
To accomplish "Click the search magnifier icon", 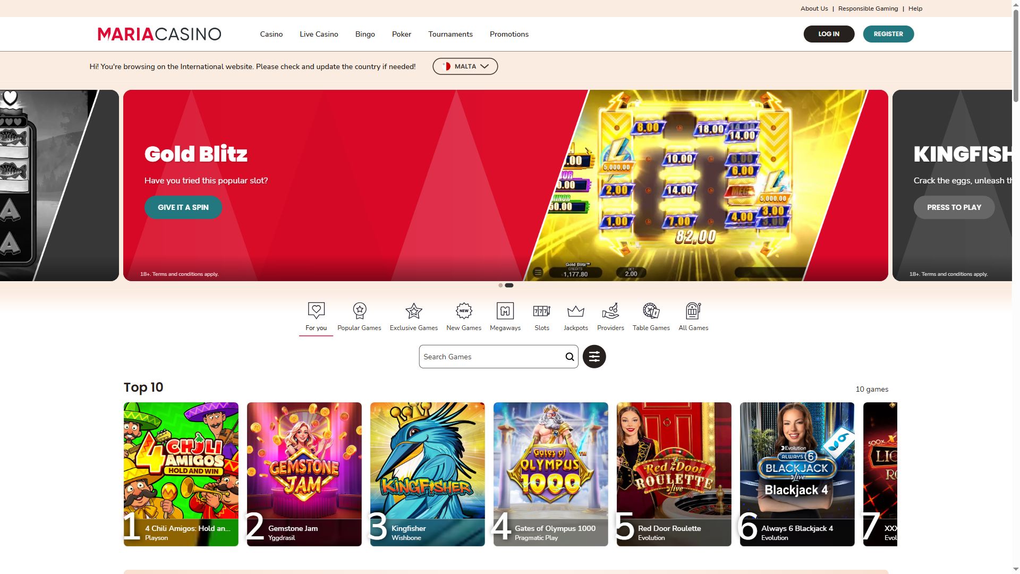I will tap(569, 357).
